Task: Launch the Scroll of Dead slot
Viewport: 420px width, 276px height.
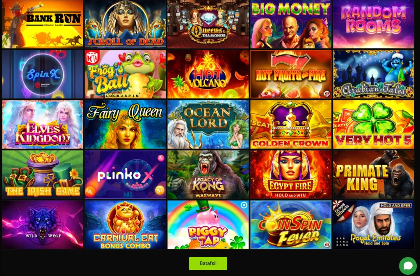Action: [x=126, y=24]
